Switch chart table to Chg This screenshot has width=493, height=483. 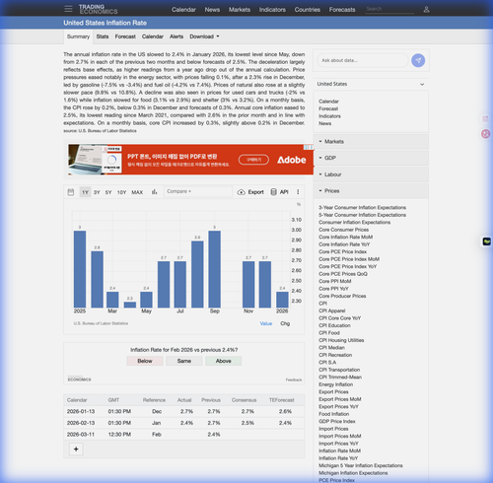click(x=285, y=323)
